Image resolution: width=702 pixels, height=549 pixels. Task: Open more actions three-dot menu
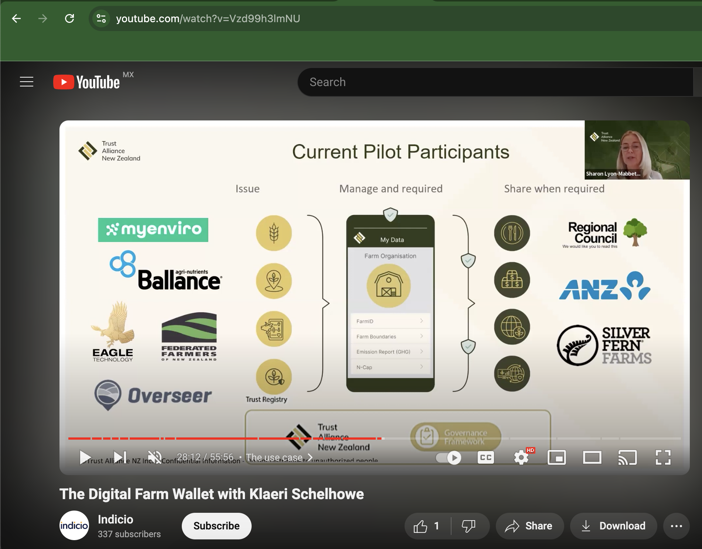[676, 526]
